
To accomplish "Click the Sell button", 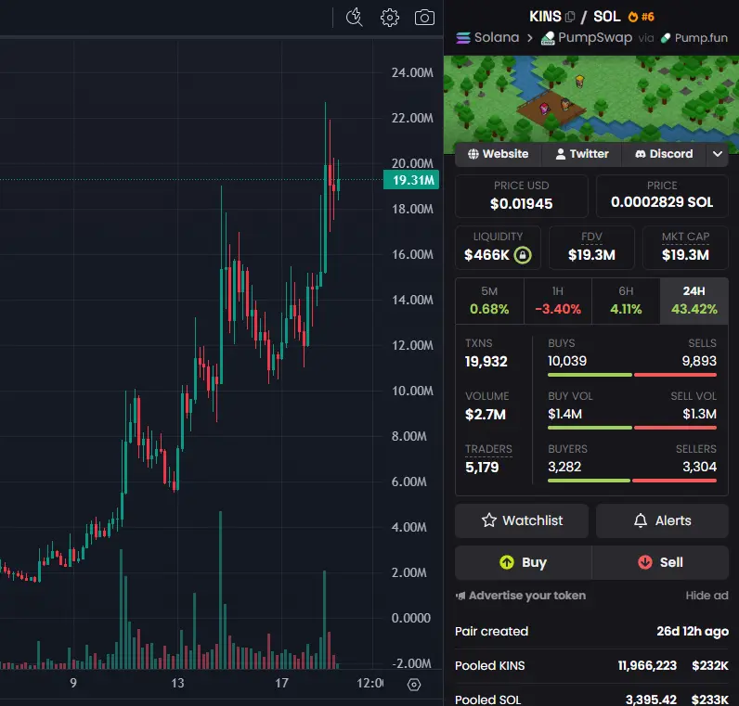I will [x=660, y=562].
